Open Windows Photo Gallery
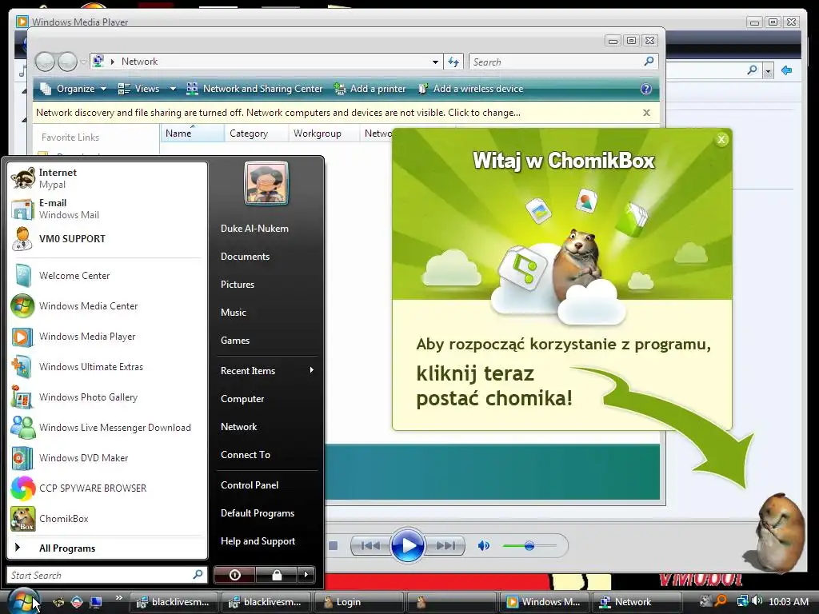The width and height of the screenshot is (819, 614). click(x=106, y=397)
